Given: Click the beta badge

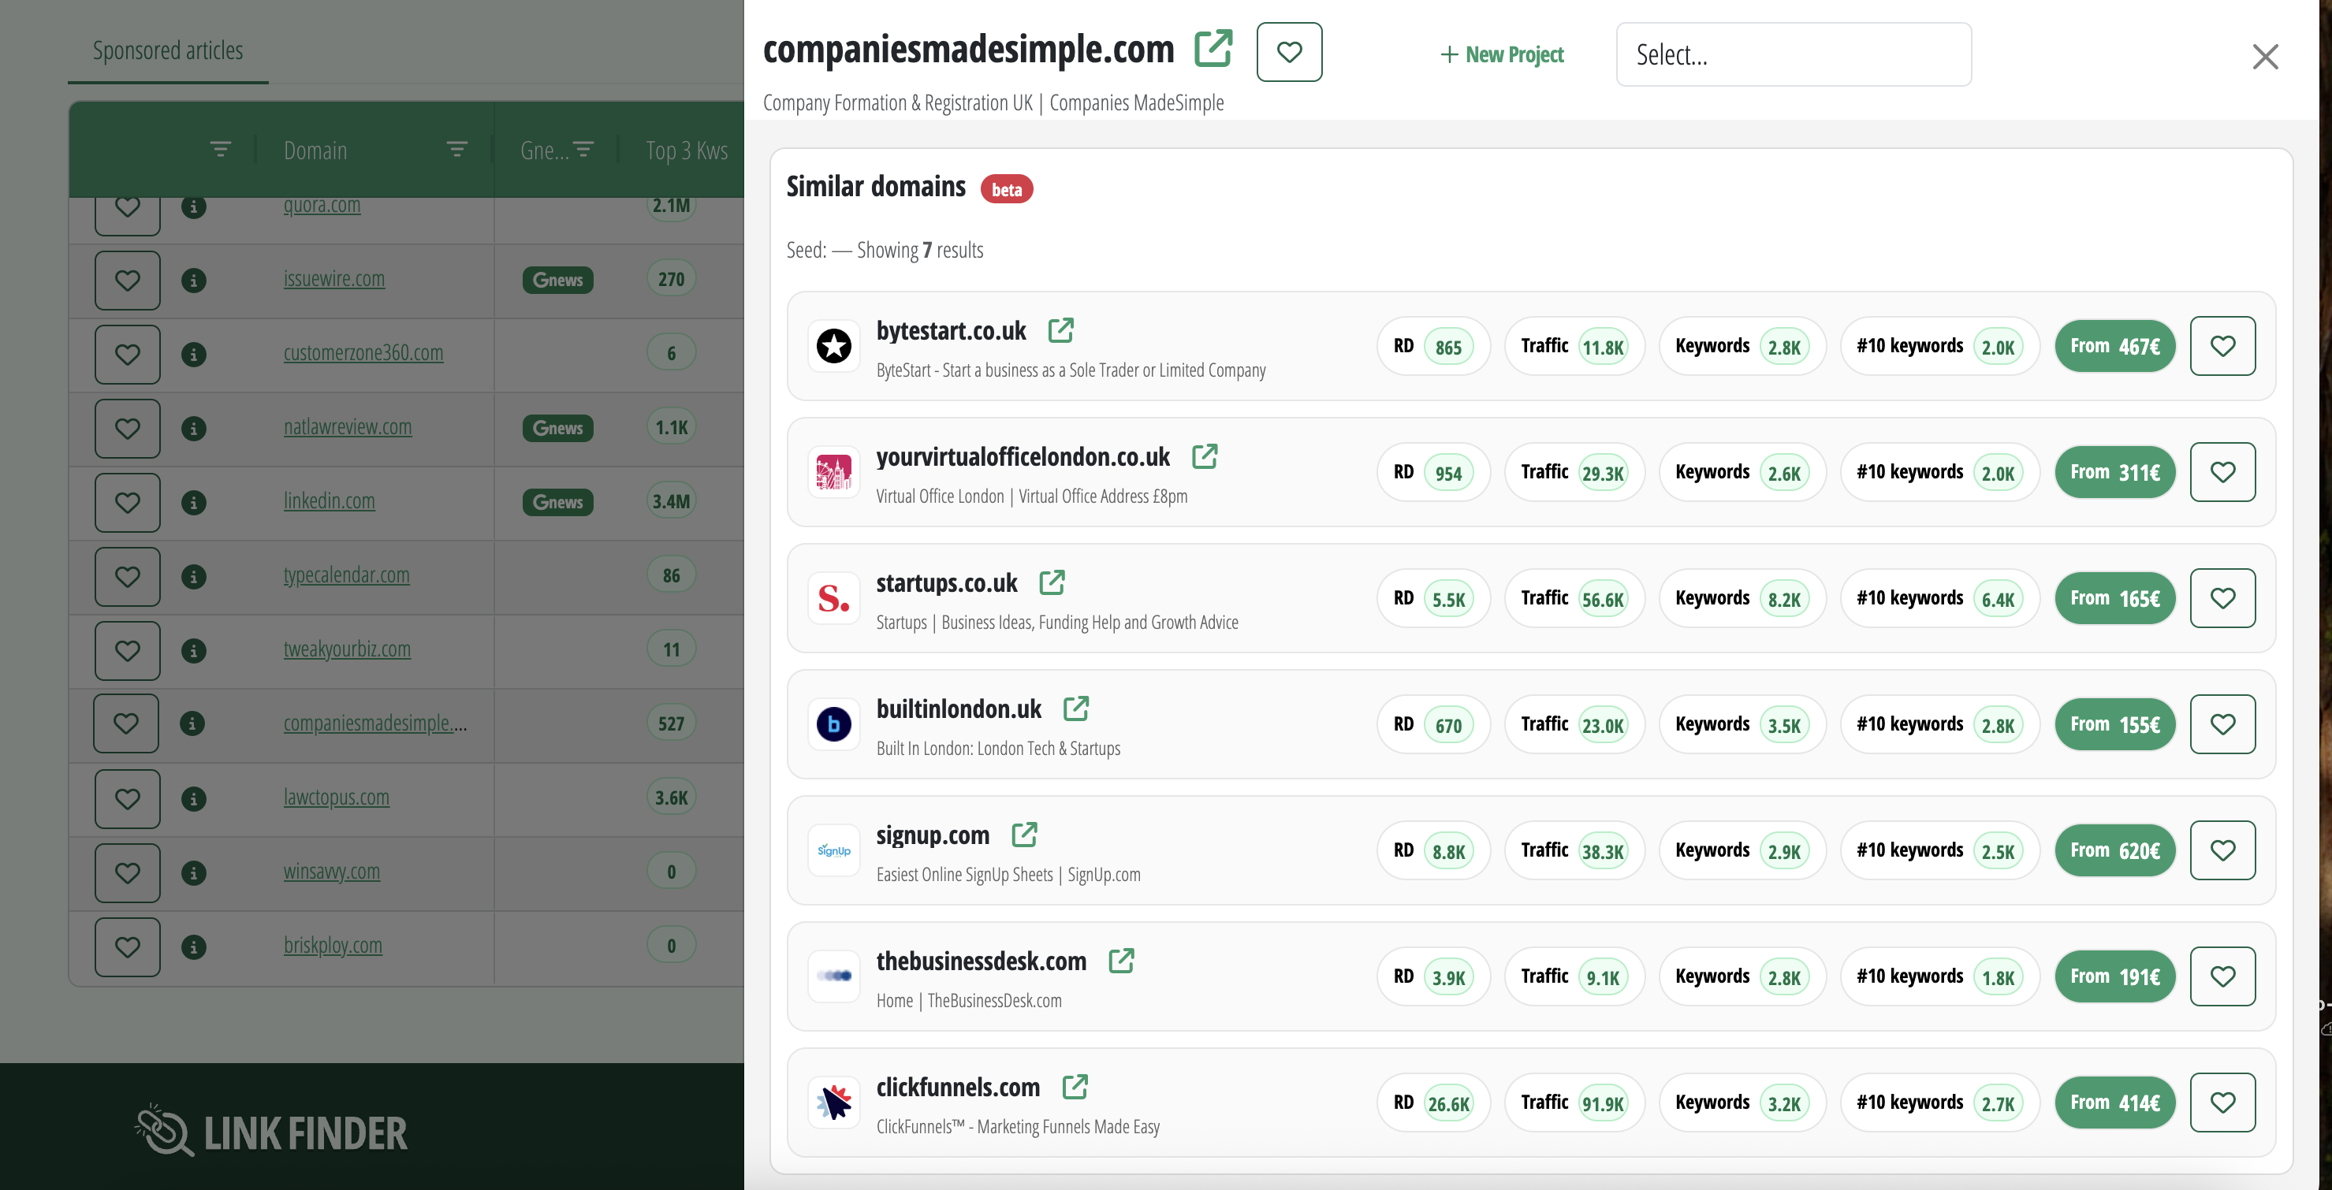Looking at the screenshot, I should click(x=1007, y=189).
